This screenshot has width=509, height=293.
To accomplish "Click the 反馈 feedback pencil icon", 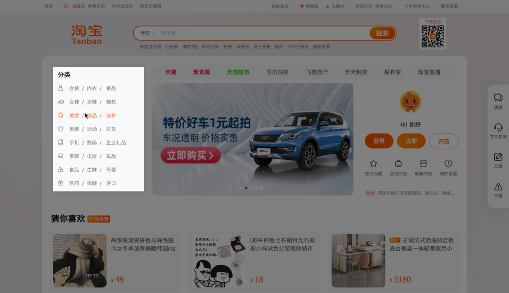I will click(498, 157).
